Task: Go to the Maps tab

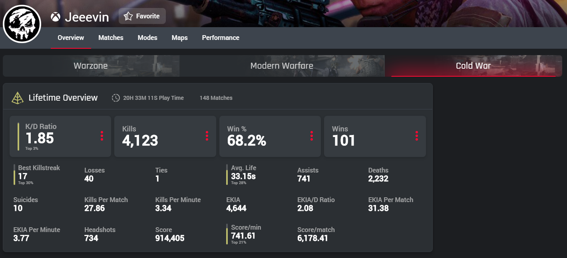Action: (180, 38)
